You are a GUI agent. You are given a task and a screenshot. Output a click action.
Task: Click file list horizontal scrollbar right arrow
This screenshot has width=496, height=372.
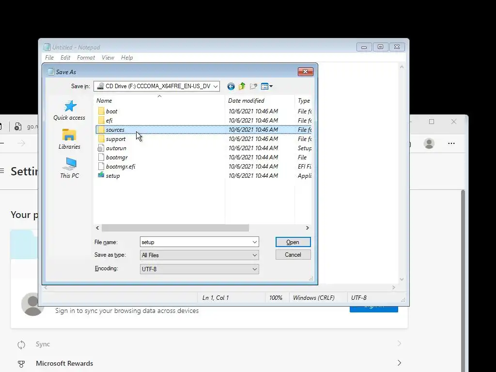pos(307,228)
